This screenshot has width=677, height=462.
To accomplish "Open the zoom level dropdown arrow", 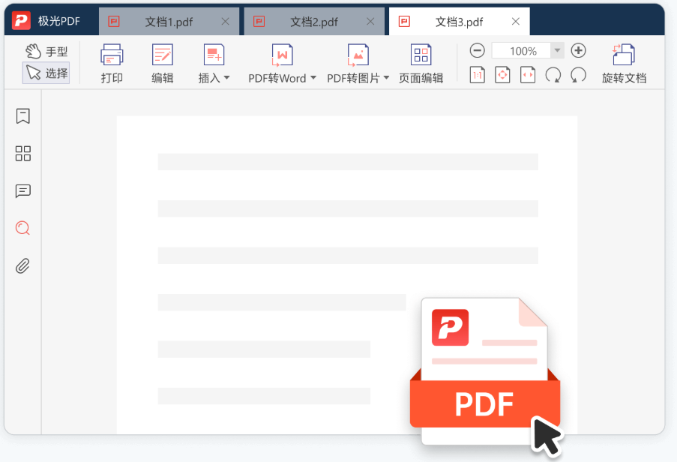I will click(x=557, y=50).
